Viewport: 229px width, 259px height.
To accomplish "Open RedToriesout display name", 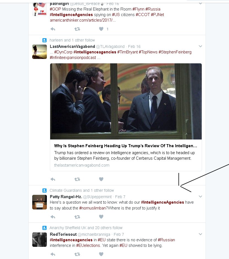I will (x=63, y=234).
